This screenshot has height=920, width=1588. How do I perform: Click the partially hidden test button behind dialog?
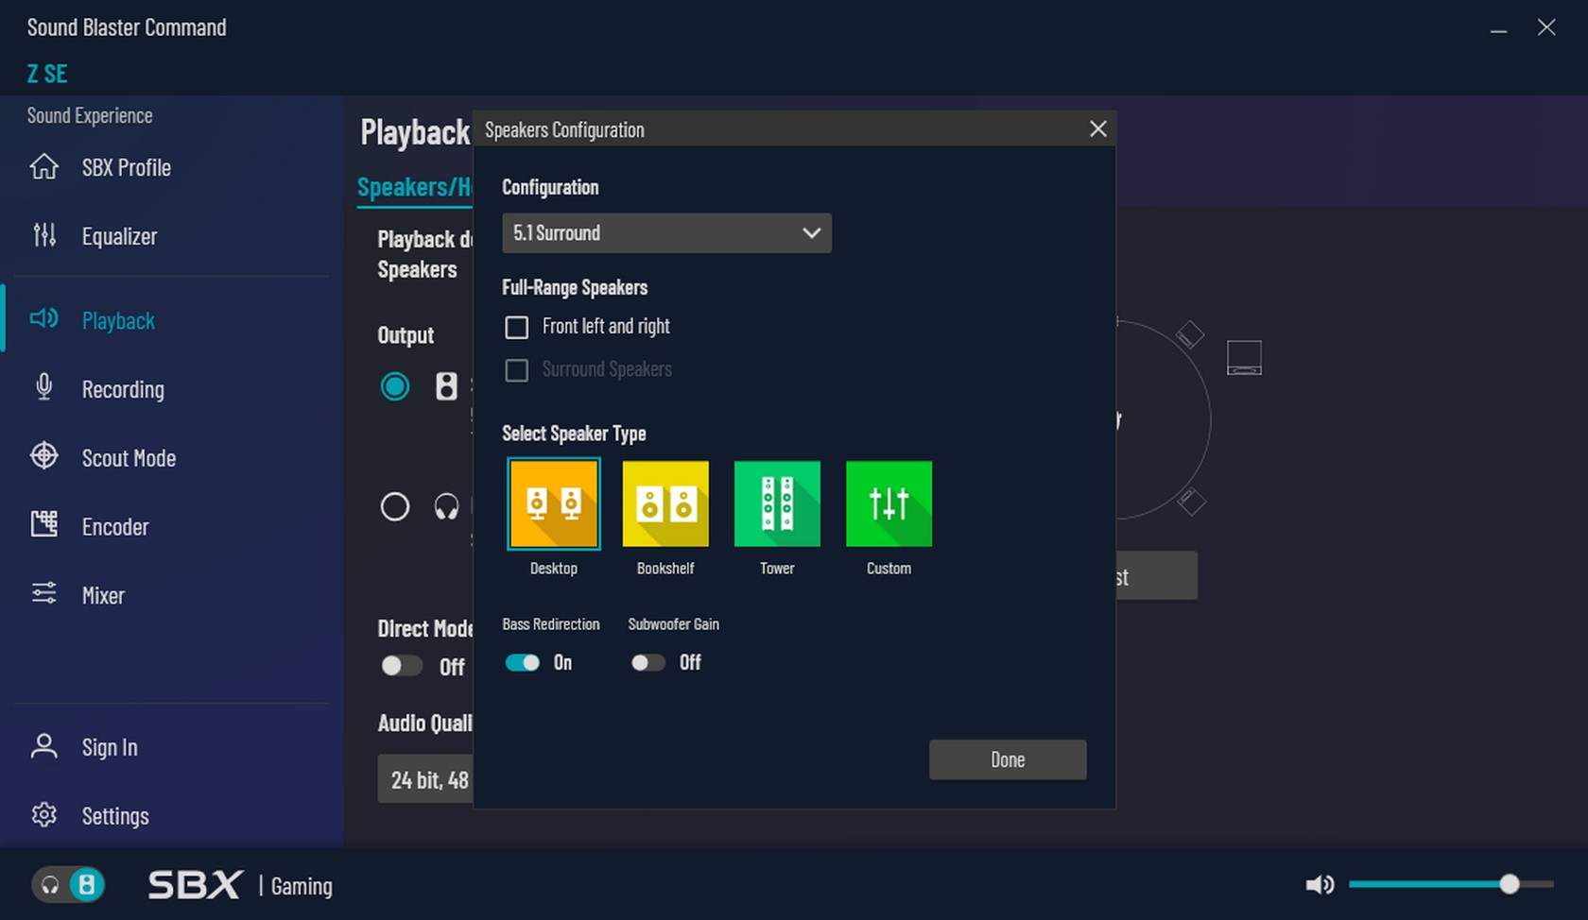(x=1156, y=576)
